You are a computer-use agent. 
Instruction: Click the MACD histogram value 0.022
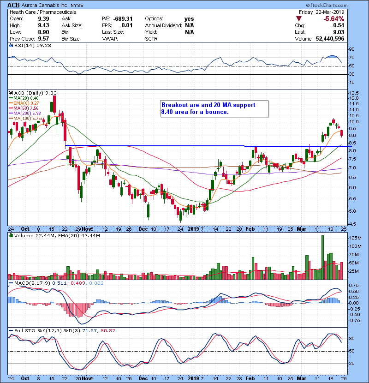click(96, 283)
